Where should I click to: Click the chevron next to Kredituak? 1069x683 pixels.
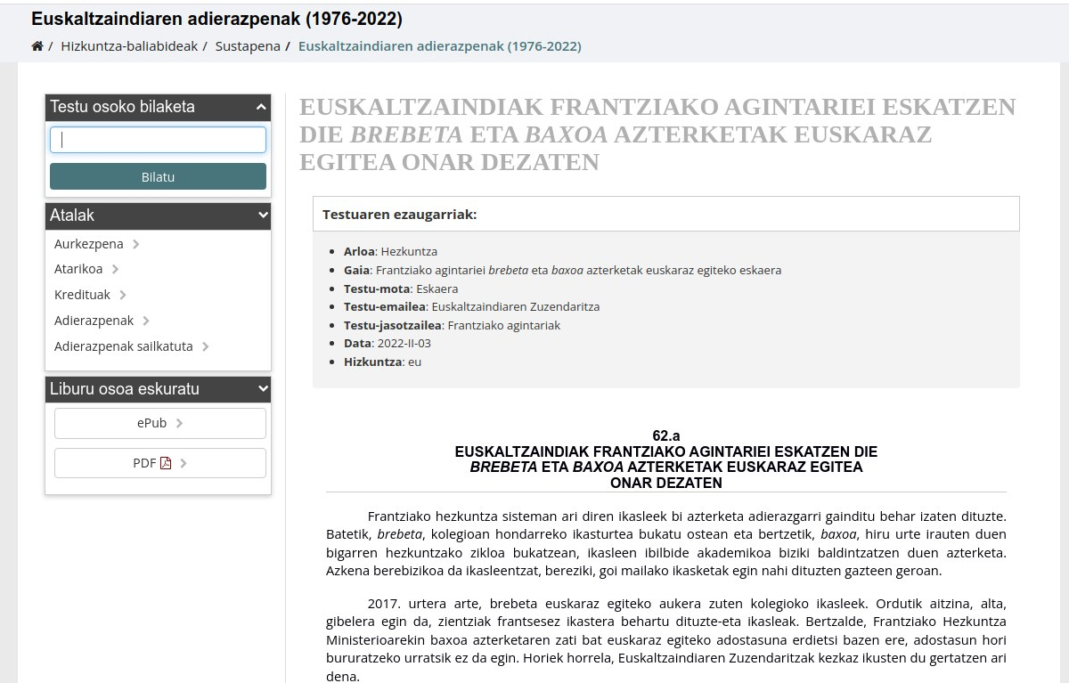click(123, 296)
